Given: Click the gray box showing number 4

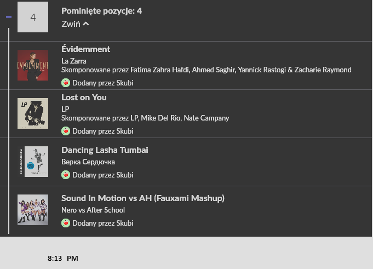Looking at the screenshot, I should click(33, 17).
